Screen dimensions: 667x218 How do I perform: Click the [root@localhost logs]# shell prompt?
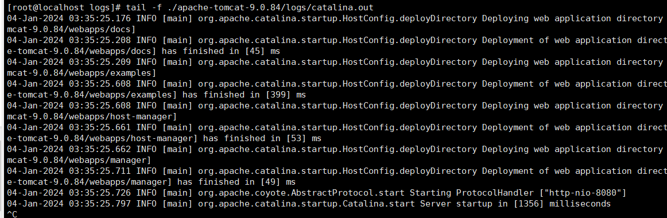click(65, 7)
